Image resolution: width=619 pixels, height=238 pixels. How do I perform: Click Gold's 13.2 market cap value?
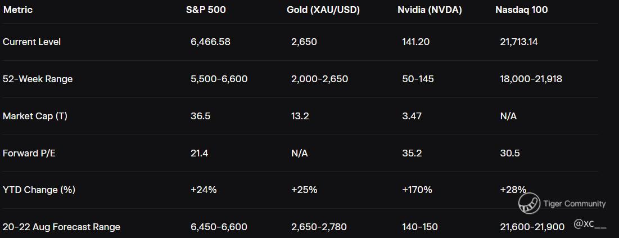pos(300,116)
